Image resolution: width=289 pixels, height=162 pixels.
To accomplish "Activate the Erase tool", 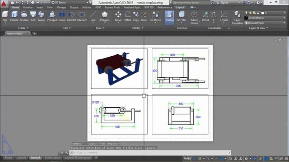I will (x=144, y=16).
